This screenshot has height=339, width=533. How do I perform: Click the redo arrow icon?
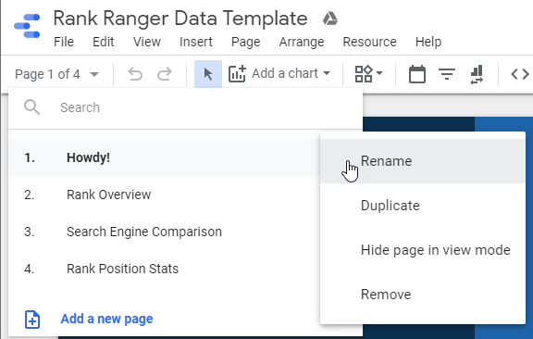(x=165, y=74)
